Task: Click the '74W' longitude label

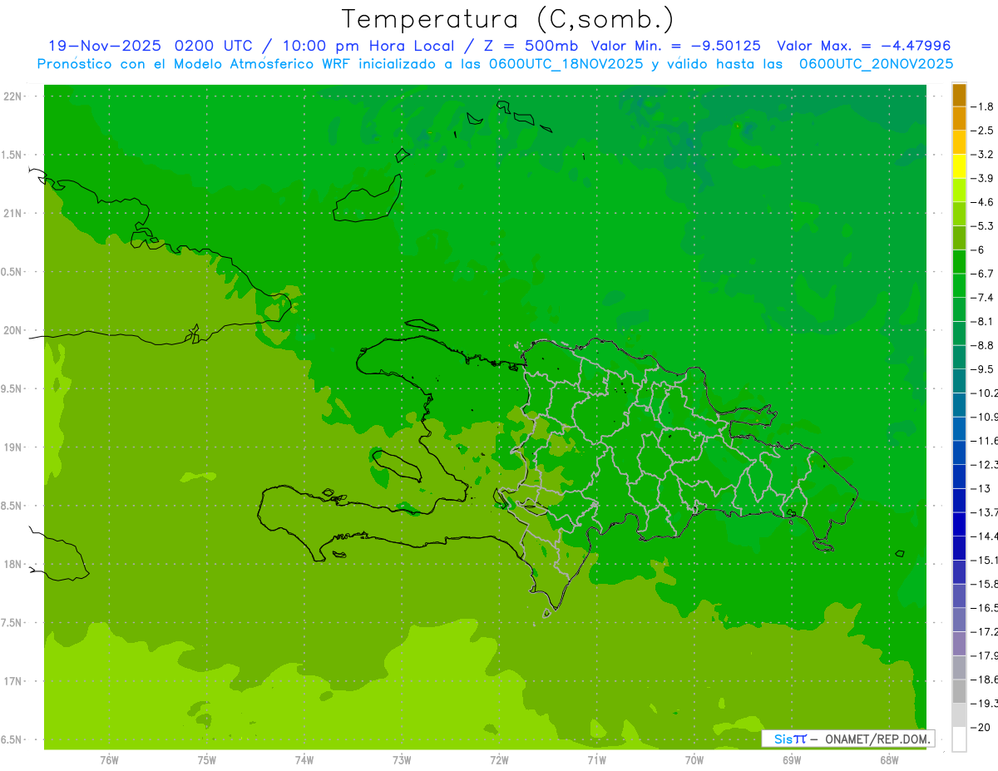Action: coord(304,760)
